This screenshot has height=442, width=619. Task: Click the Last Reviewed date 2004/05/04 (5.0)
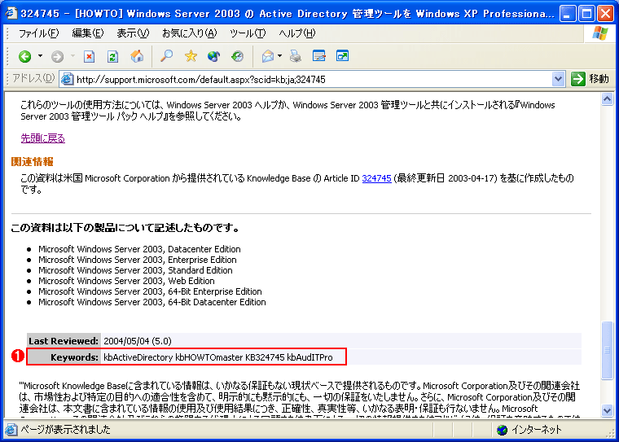(138, 341)
